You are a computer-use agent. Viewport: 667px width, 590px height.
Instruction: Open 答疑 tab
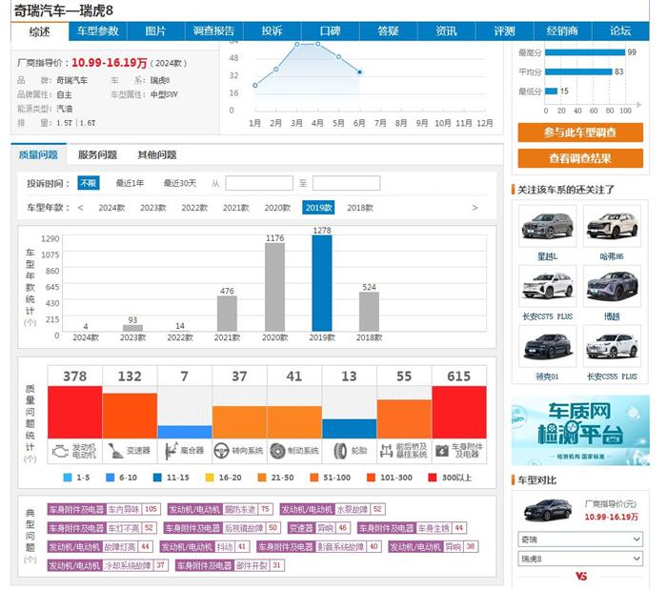(388, 31)
